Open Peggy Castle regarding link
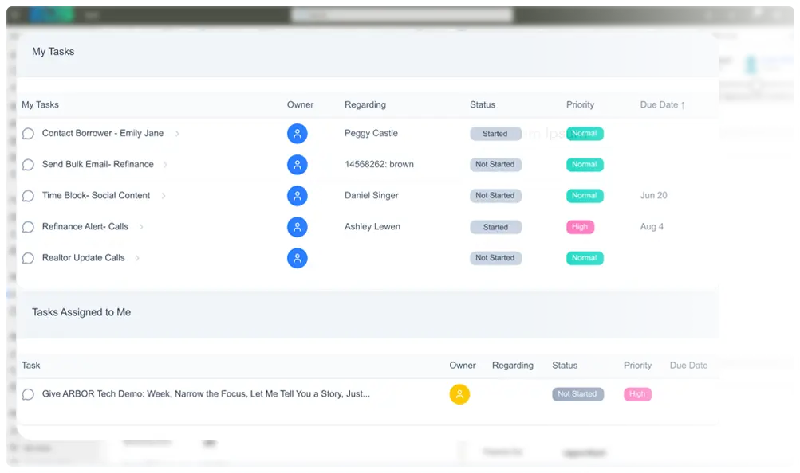 371,134
